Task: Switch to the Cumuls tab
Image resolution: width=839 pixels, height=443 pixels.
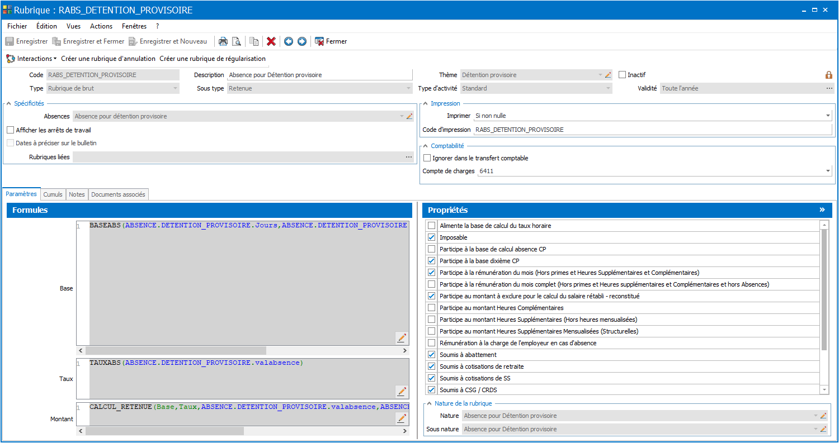Action: coord(53,194)
